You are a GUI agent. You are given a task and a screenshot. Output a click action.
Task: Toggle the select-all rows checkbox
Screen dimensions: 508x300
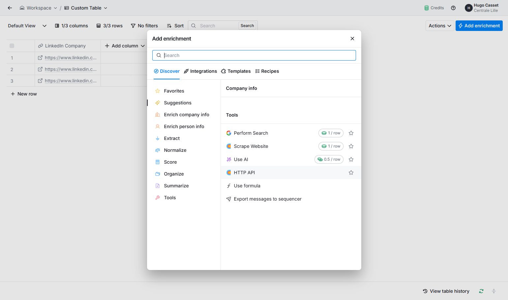pos(12,46)
